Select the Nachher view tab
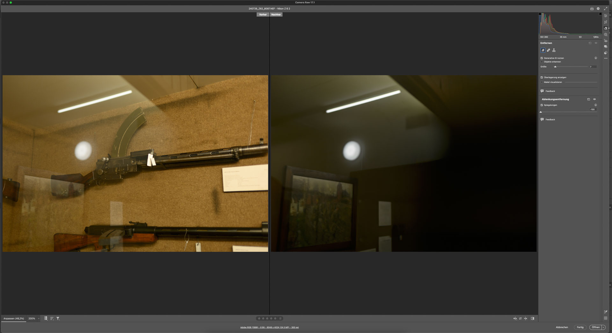This screenshot has width=612, height=333. [276, 15]
